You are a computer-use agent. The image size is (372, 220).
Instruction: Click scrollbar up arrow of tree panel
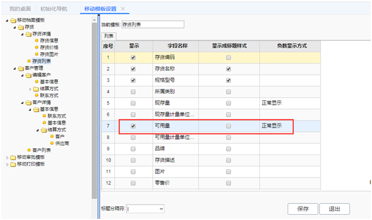(x=94, y=20)
